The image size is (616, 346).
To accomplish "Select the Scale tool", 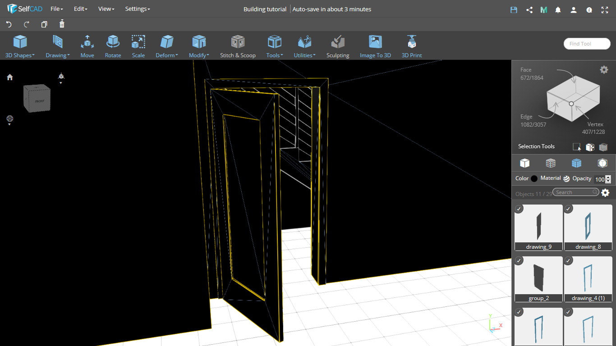I will point(138,47).
